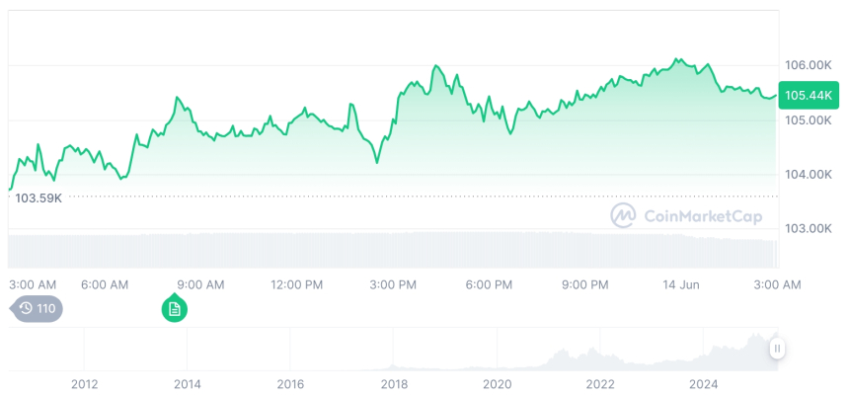Click the 103.59K opening price label
849x396 pixels.
[39, 198]
